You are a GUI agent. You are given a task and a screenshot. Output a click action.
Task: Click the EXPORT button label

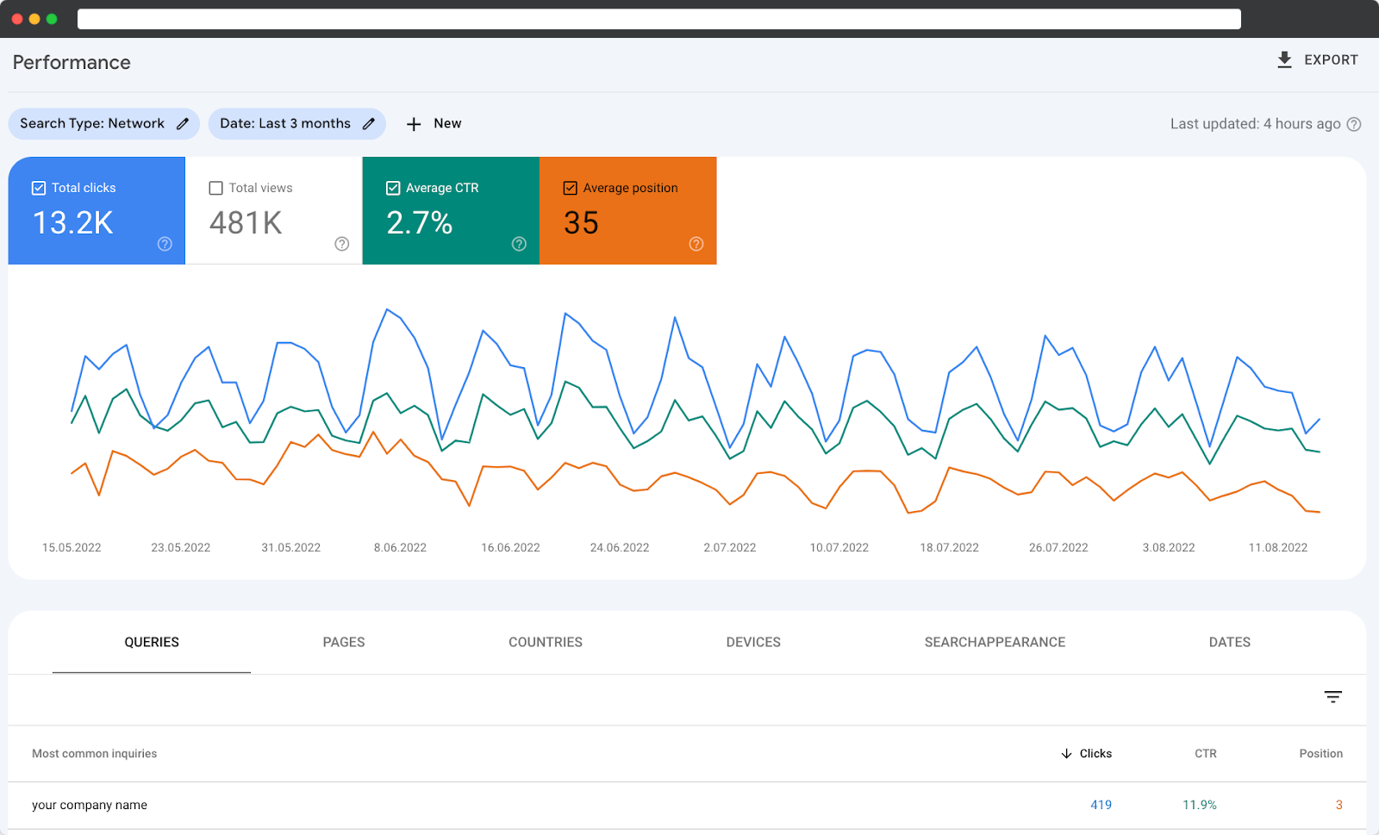tap(1331, 59)
